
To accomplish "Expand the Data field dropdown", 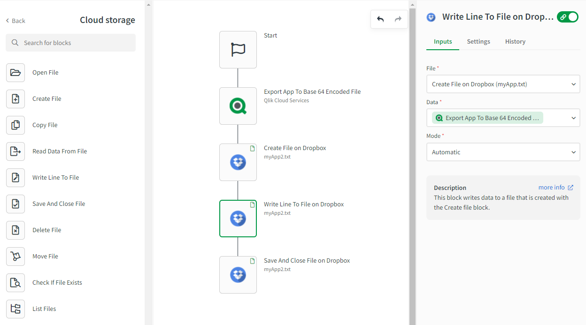I will 573,118.
